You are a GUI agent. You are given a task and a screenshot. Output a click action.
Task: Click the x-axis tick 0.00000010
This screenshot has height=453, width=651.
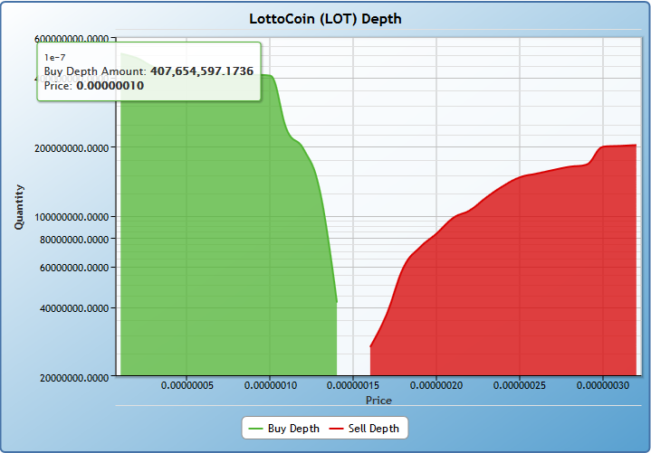(x=271, y=385)
